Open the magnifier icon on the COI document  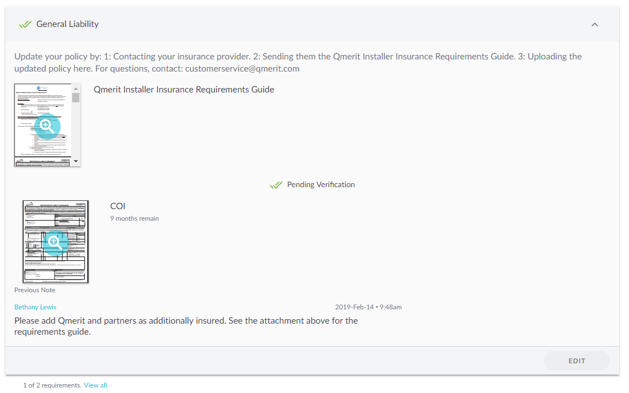pos(55,243)
